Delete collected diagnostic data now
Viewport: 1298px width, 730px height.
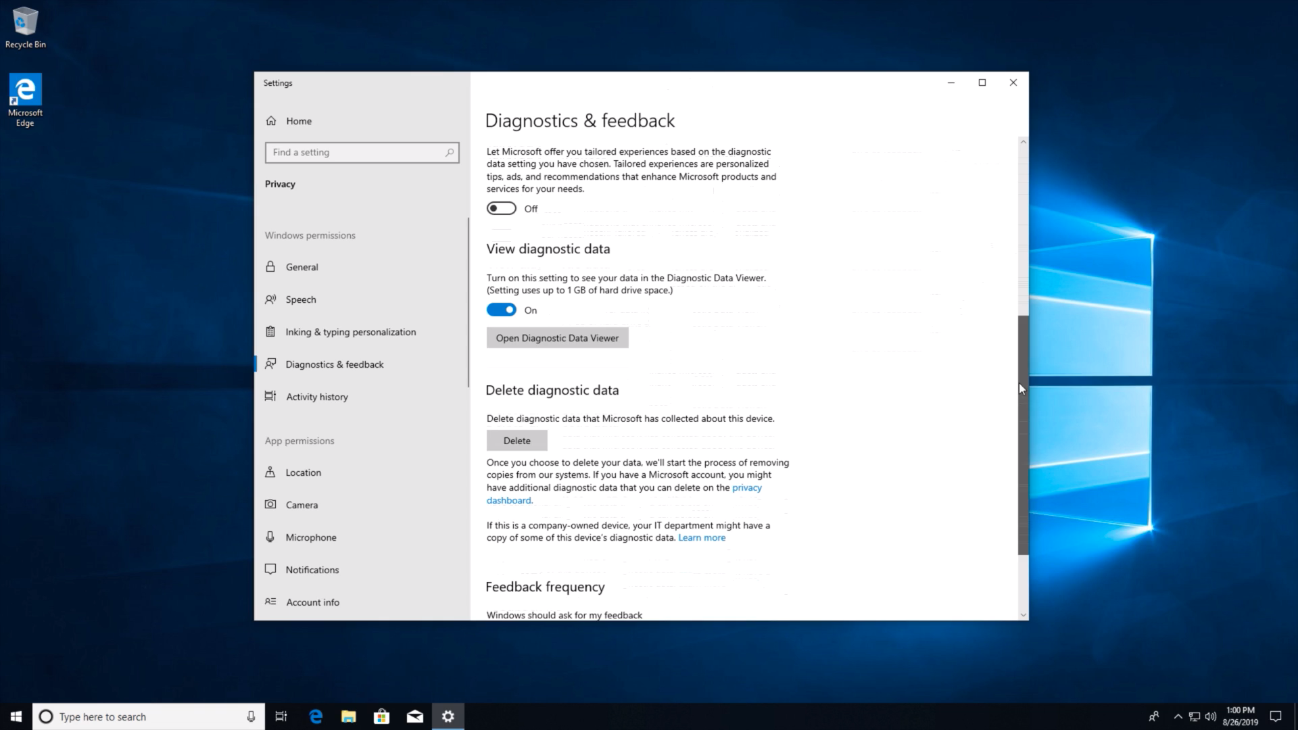point(516,440)
